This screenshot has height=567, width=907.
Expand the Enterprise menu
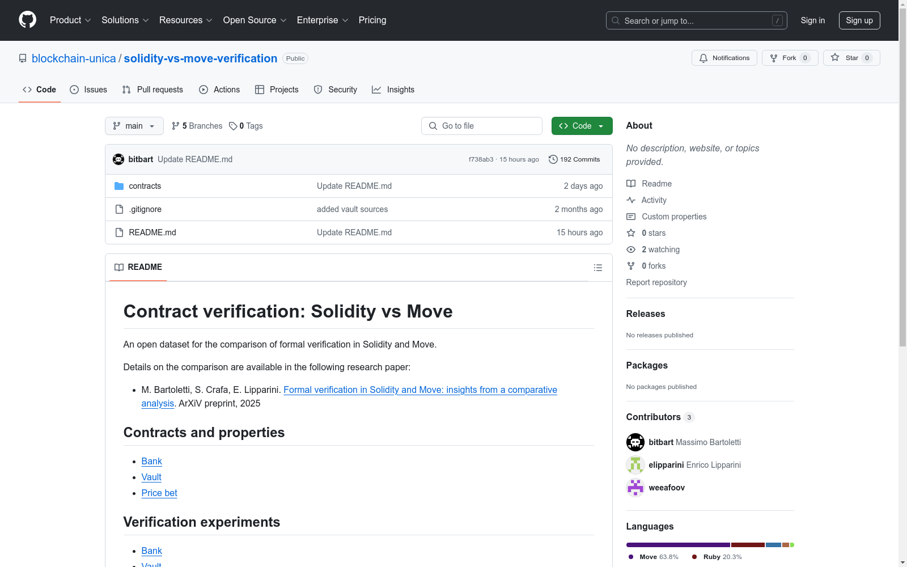323,20
